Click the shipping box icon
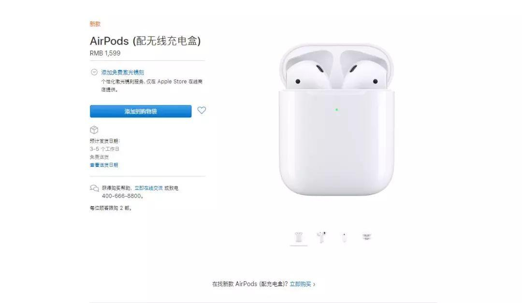Image resolution: width=522 pixels, height=303 pixels. pos(94,130)
